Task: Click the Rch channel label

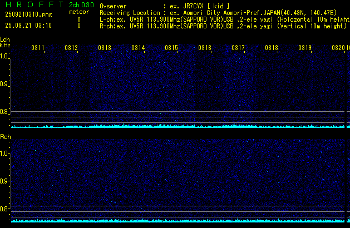Action: (x=5, y=136)
